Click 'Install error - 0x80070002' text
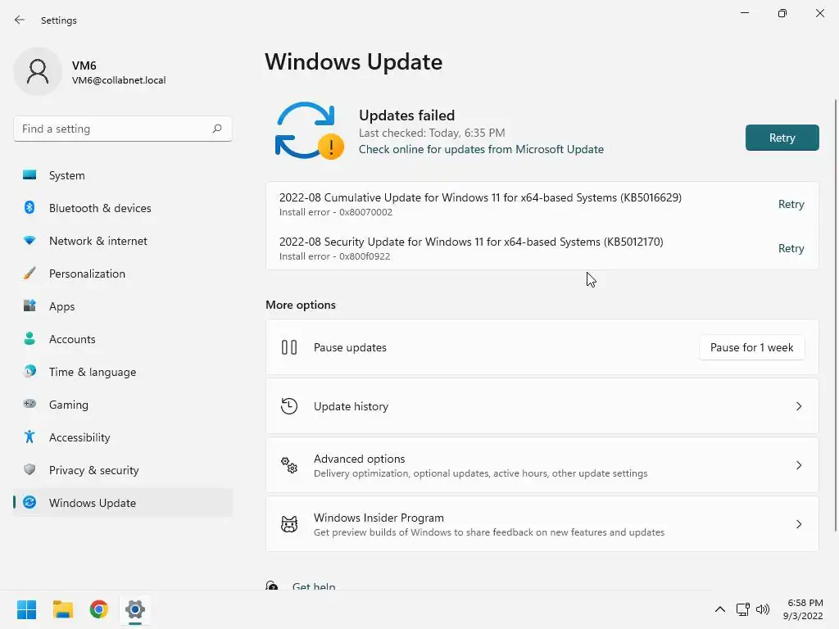839x629 pixels. (335, 212)
